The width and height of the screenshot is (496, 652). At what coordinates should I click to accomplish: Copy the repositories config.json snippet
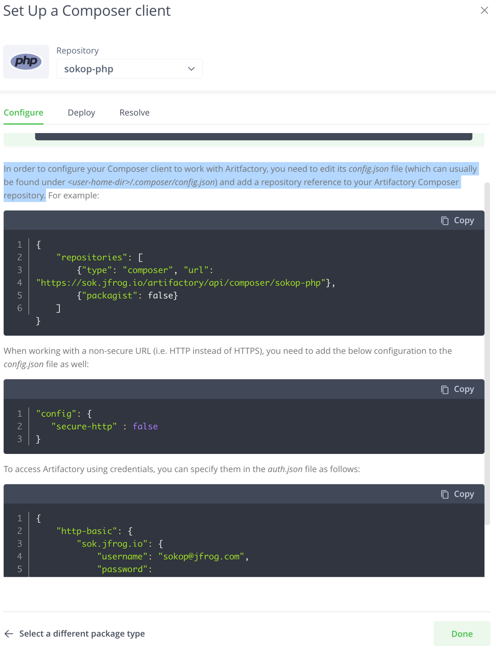point(458,220)
